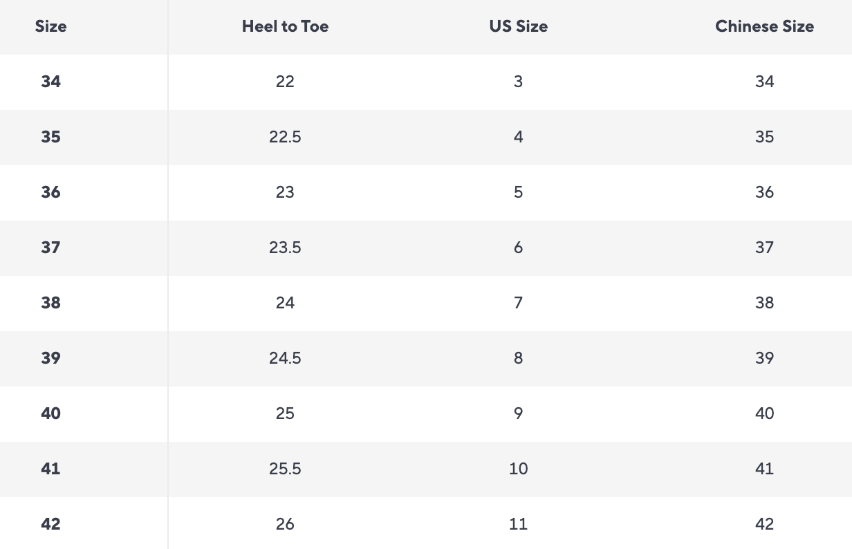
Task: Select the size 41 row label
Action: (x=50, y=469)
